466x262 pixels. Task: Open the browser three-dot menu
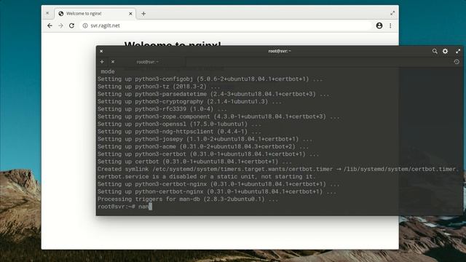tap(390, 26)
